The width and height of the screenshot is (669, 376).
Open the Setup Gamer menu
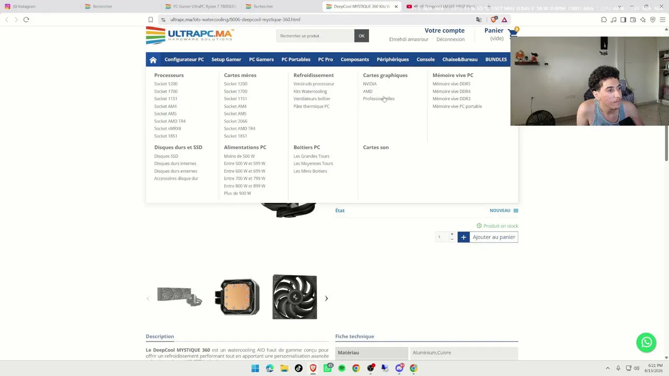226,60
